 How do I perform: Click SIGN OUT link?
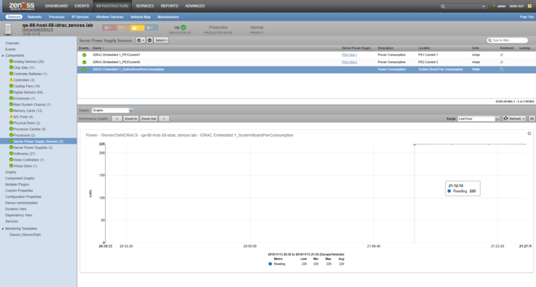coord(517,6)
